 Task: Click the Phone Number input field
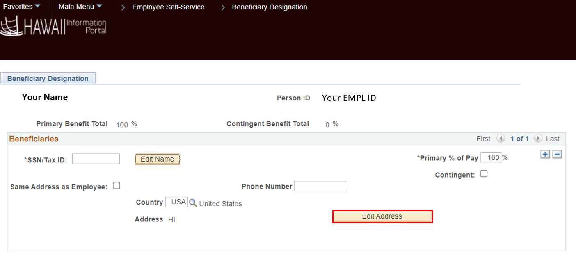coord(320,186)
